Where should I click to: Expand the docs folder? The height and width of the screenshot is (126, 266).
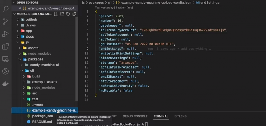point(18,37)
